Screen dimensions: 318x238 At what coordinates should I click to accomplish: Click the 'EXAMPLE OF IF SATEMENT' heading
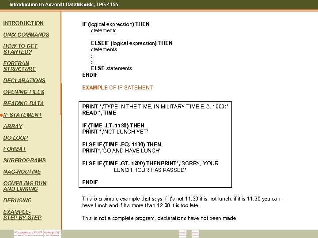(117, 88)
